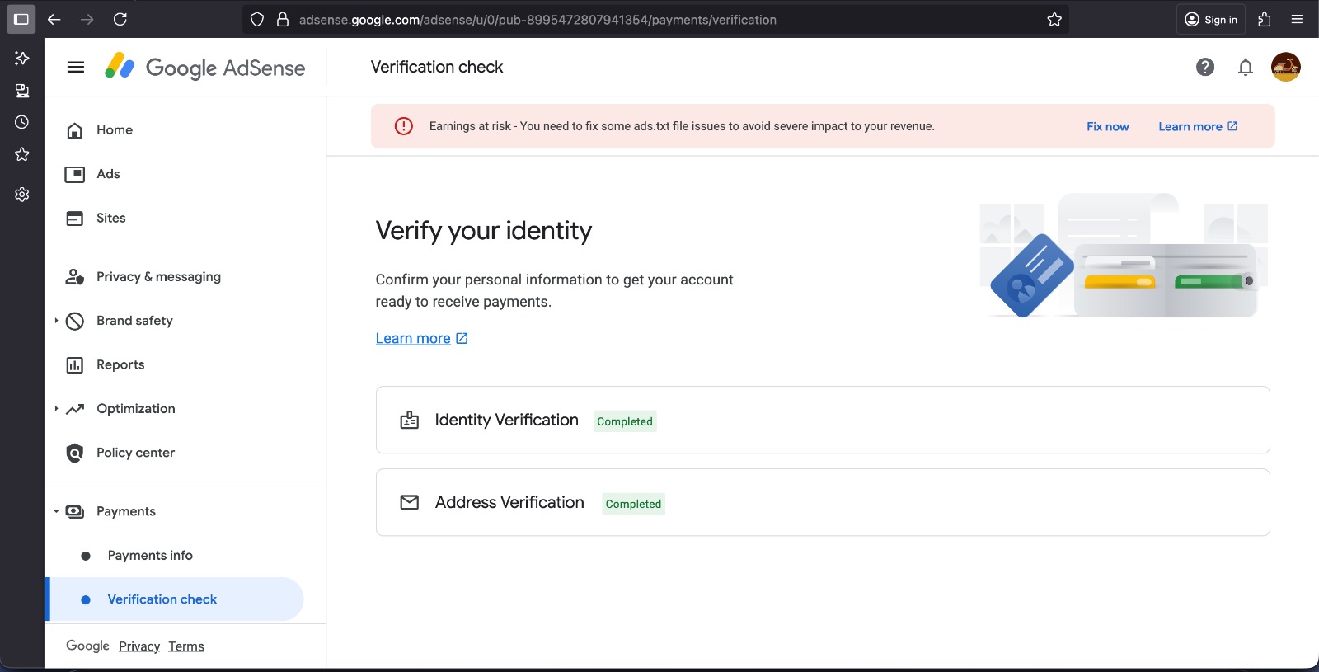Open Payments info in sidebar
This screenshot has height=672, width=1319.
(150, 556)
